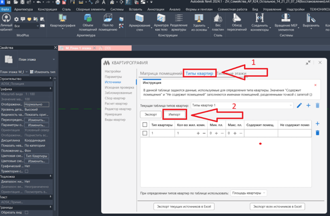Increase Кол-во жил. комн. value with plus
Image resolution: width=330 pixels, height=216 pixels.
198,133
